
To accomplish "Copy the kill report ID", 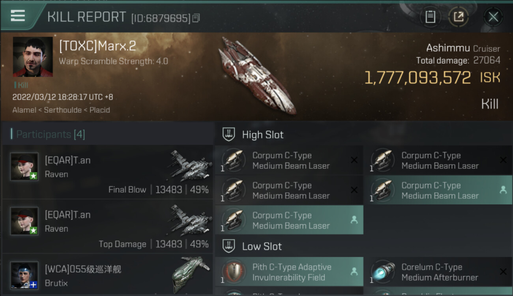I will tap(197, 18).
